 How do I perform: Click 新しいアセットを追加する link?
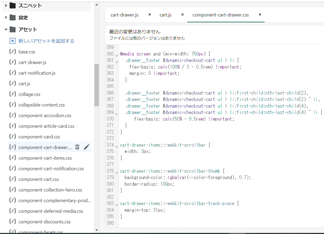46,41
